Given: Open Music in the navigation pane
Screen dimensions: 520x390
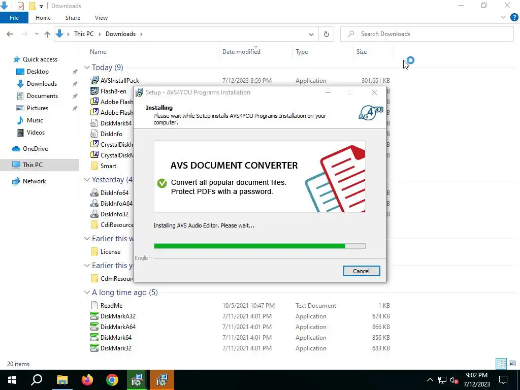Looking at the screenshot, I should (x=35, y=120).
